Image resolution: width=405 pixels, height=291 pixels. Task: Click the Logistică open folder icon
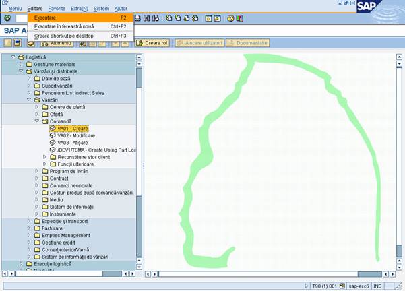tap(22, 57)
